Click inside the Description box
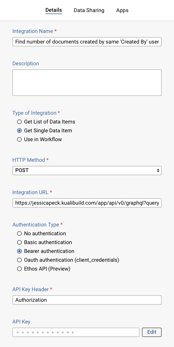The height and width of the screenshot is (347, 174). pyautogui.click(x=87, y=82)
